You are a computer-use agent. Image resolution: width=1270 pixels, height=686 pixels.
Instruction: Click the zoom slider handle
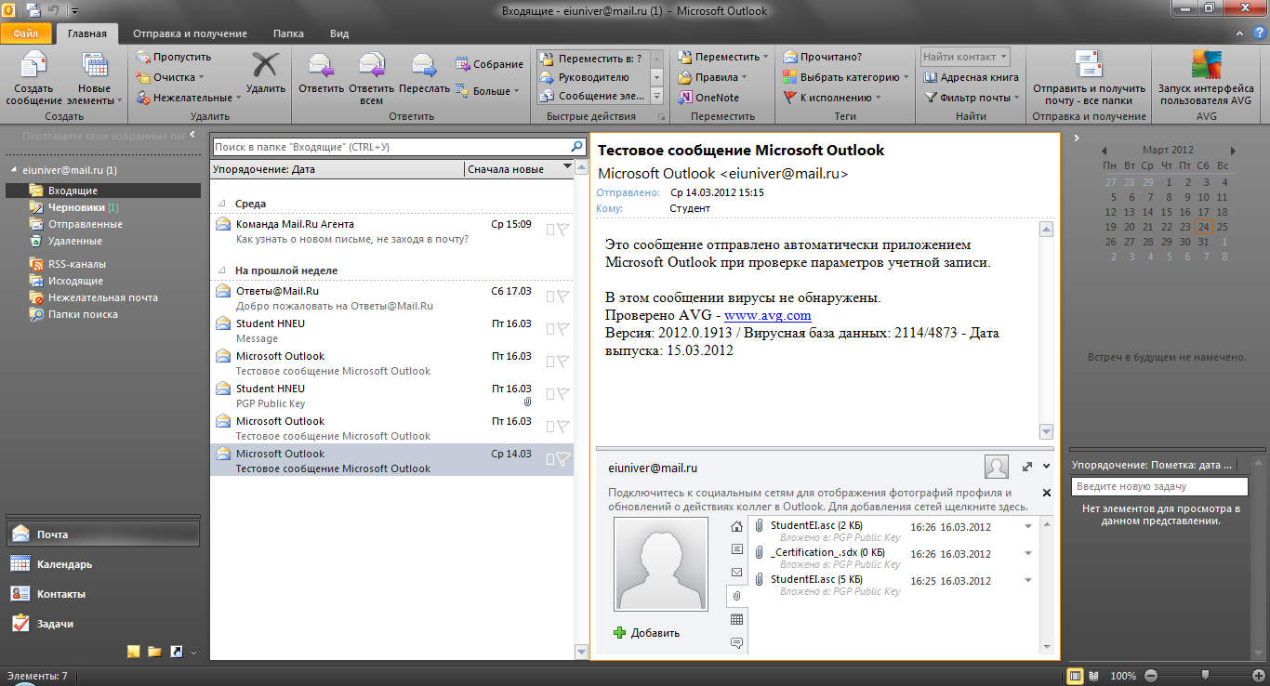[x=1206, y=675]
